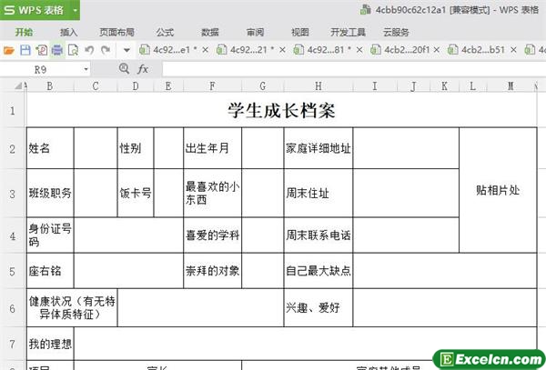Open the 审阅 ribbon tab
Image resolution: width=546 pixels, height=370 pixels.
pos(255,33)
